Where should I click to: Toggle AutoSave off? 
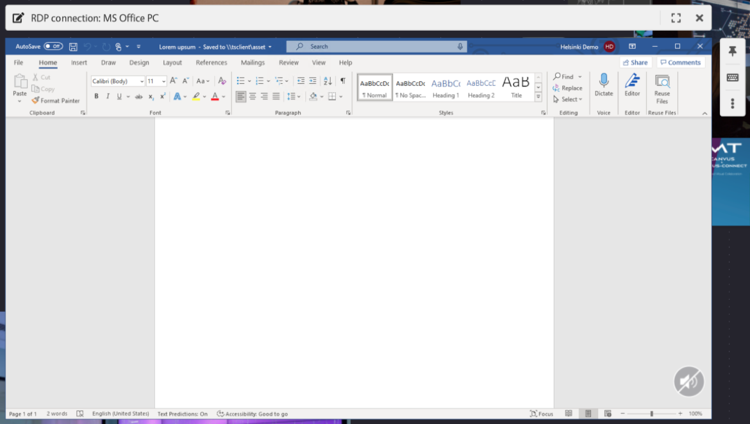[x=52, y=46]
